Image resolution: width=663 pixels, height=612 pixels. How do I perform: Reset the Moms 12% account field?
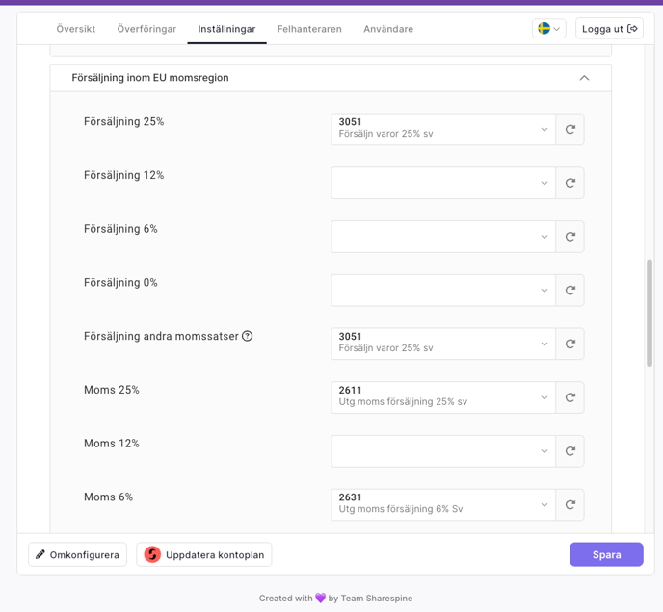[x=570, y=451]
